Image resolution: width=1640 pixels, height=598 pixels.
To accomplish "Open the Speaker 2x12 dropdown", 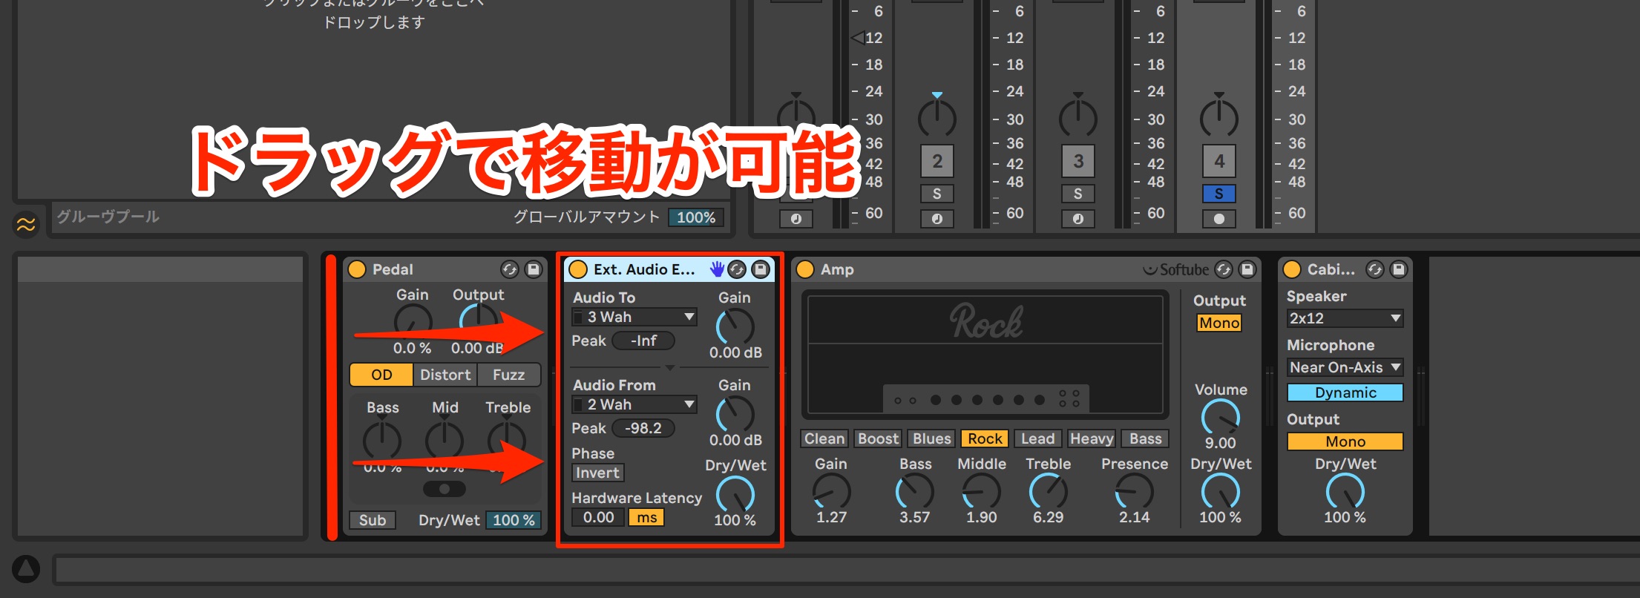I will 1345,318.
